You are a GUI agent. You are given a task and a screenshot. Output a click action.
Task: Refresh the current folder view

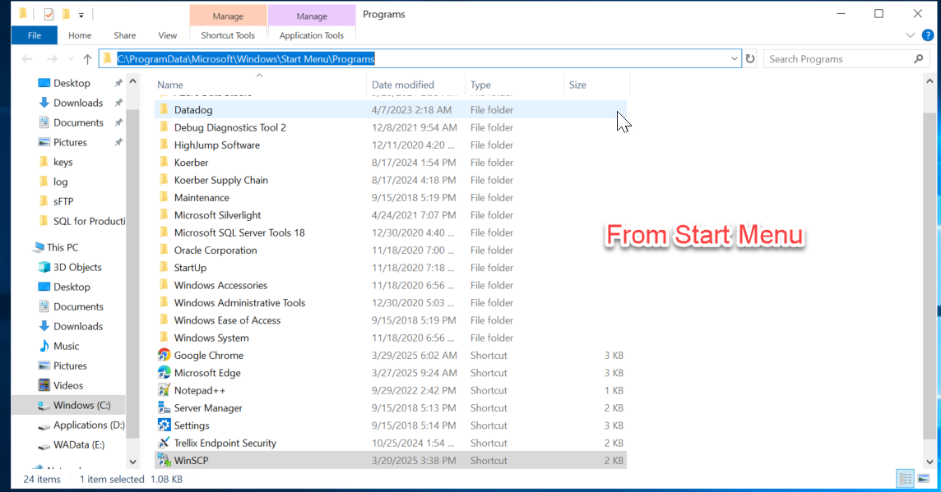[750, 59]
